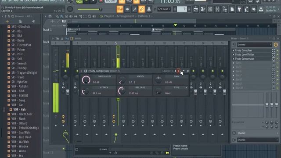The height and width of the screenshot is (158, 281).
Task: Select the next compressor preset arrow
Action: click(178, 71)
